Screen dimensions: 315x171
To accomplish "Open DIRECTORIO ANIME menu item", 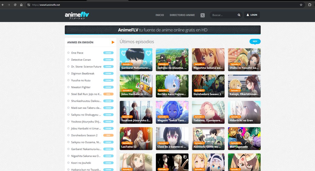I will [x=182, y=15].
